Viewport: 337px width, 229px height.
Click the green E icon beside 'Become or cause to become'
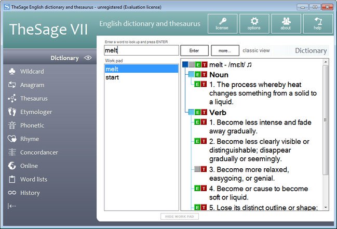pos(197,188)
